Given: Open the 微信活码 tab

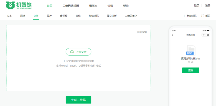Looking at the screenshot, I should tap(94, 16).
